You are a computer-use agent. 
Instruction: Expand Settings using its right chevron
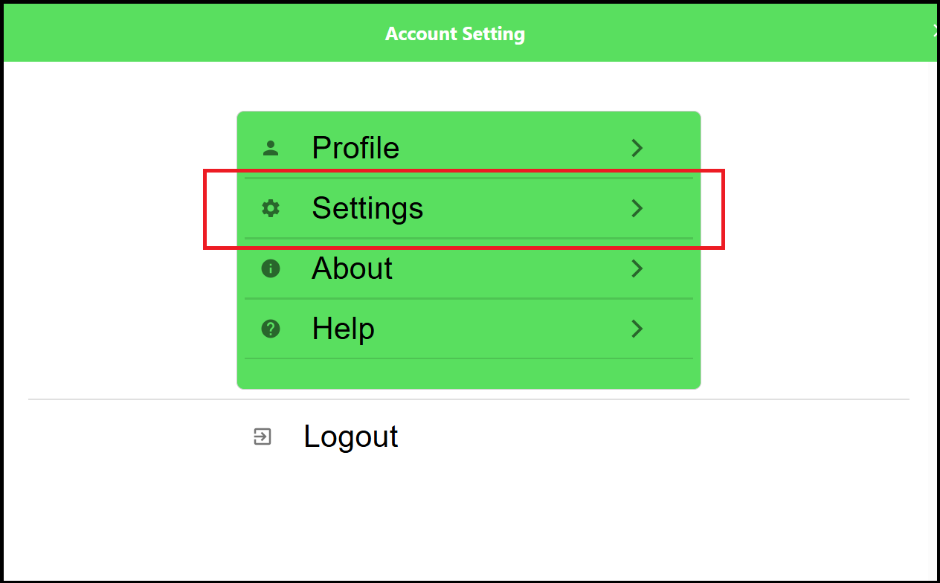(637, 209)
